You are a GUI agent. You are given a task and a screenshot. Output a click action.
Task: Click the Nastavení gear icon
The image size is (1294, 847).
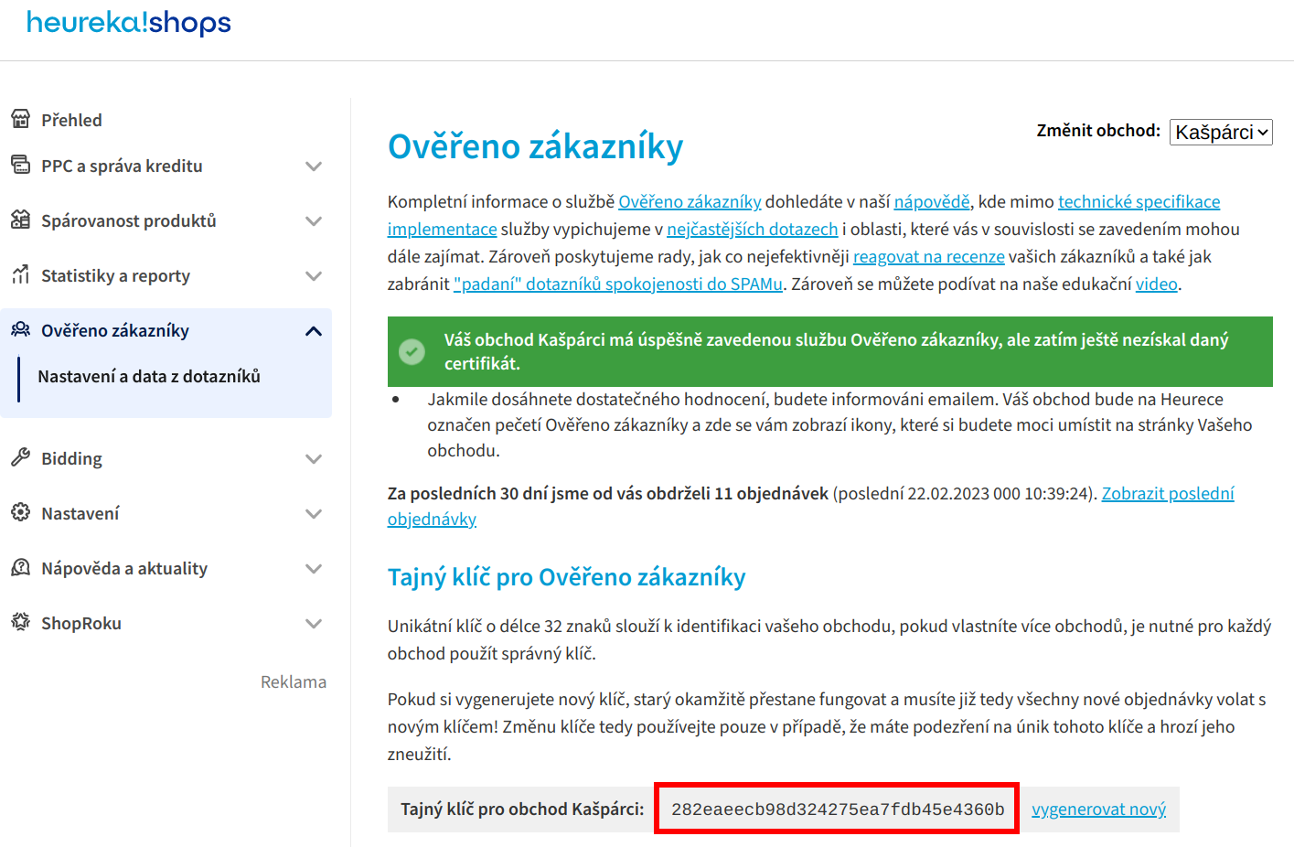pos(20,512)
